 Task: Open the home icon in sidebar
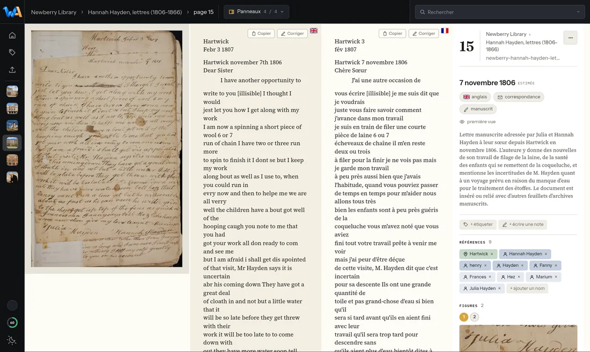point(12,35)
